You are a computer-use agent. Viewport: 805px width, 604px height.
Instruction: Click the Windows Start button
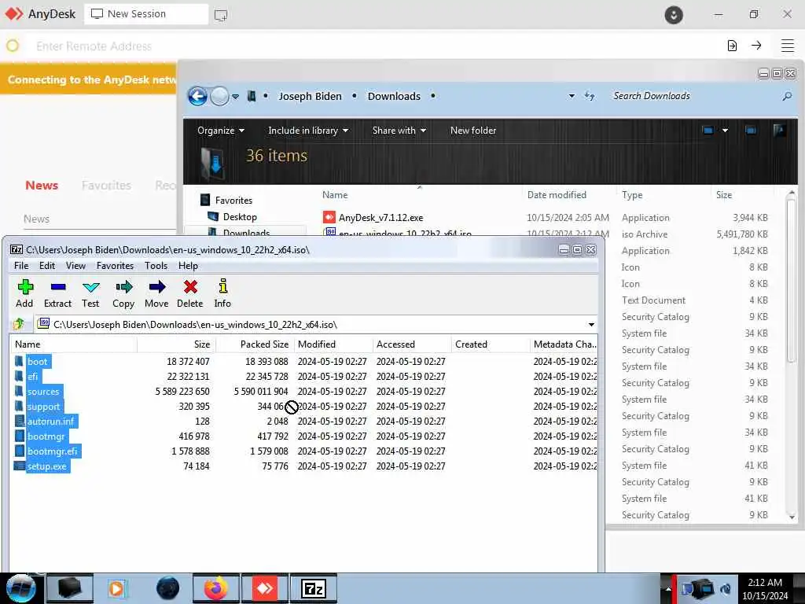(20, 588)
